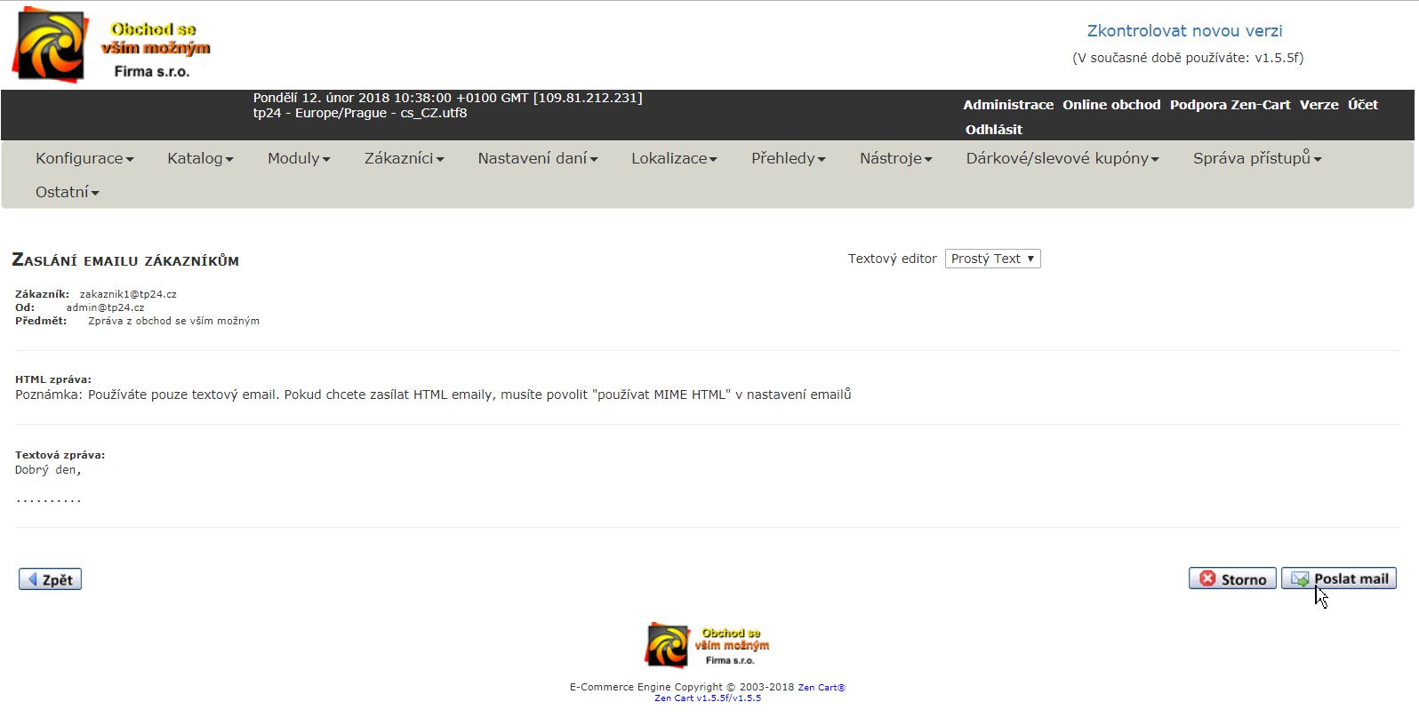Viewport: 1419px width, 718px height.
Task: Expand the Katalog menu
Action: coord(200,158)
